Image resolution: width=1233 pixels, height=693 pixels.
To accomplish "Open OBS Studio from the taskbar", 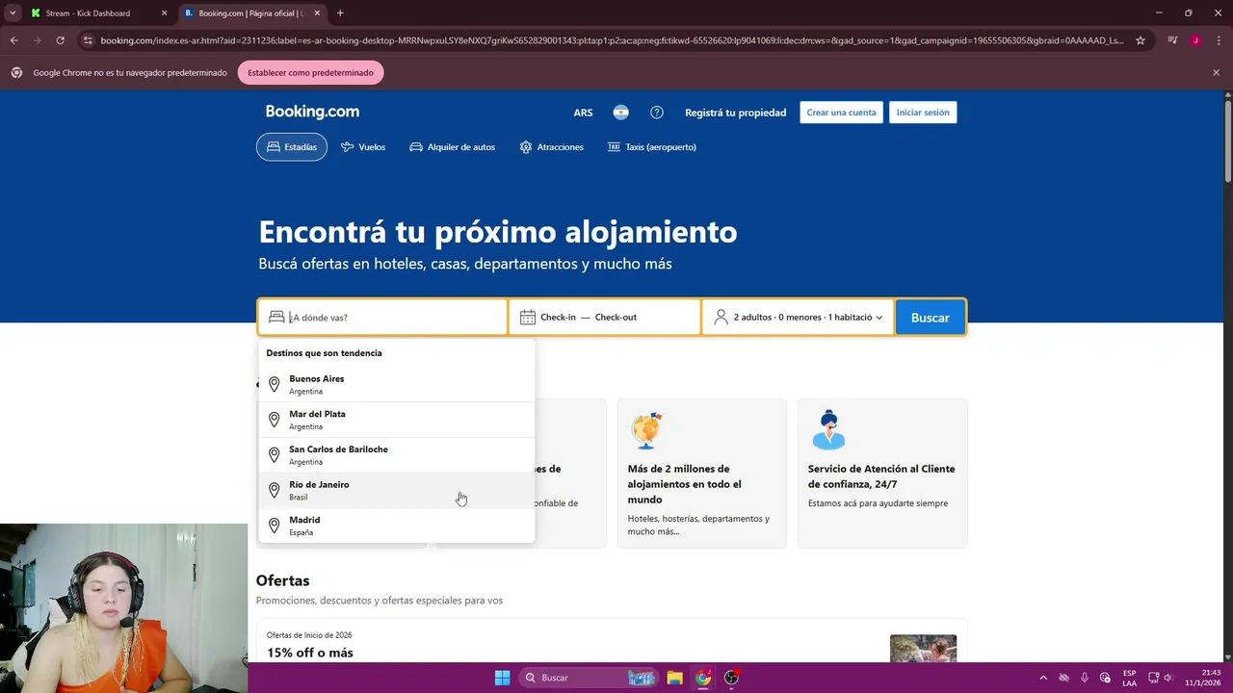I will click(731, 678).
